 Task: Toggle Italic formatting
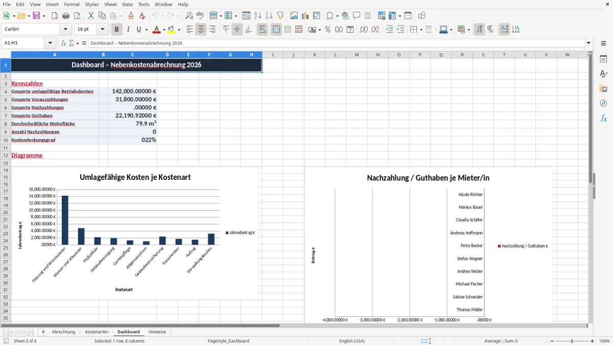pyautogui.click(x=128, y=30)
